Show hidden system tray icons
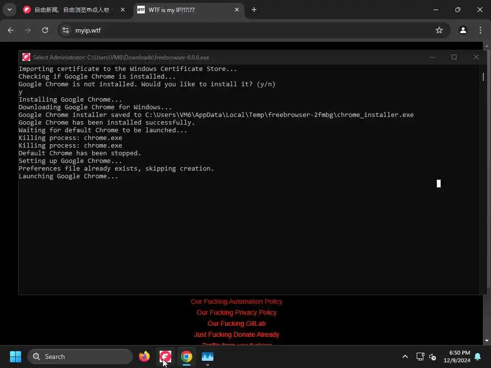Screen dimensions: 491x368 coord(405,356)
